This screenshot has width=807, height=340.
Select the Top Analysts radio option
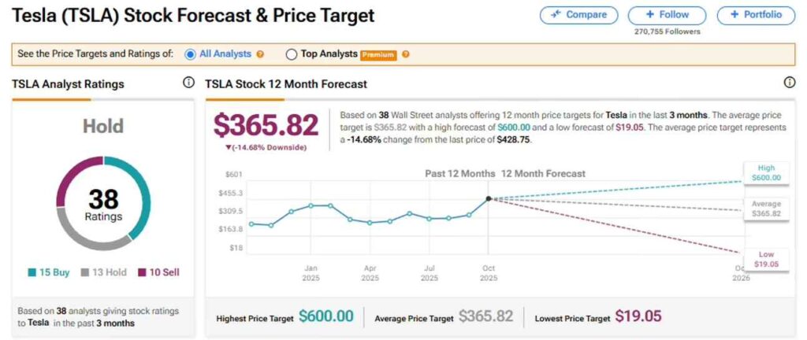click(x=292, y=54)
